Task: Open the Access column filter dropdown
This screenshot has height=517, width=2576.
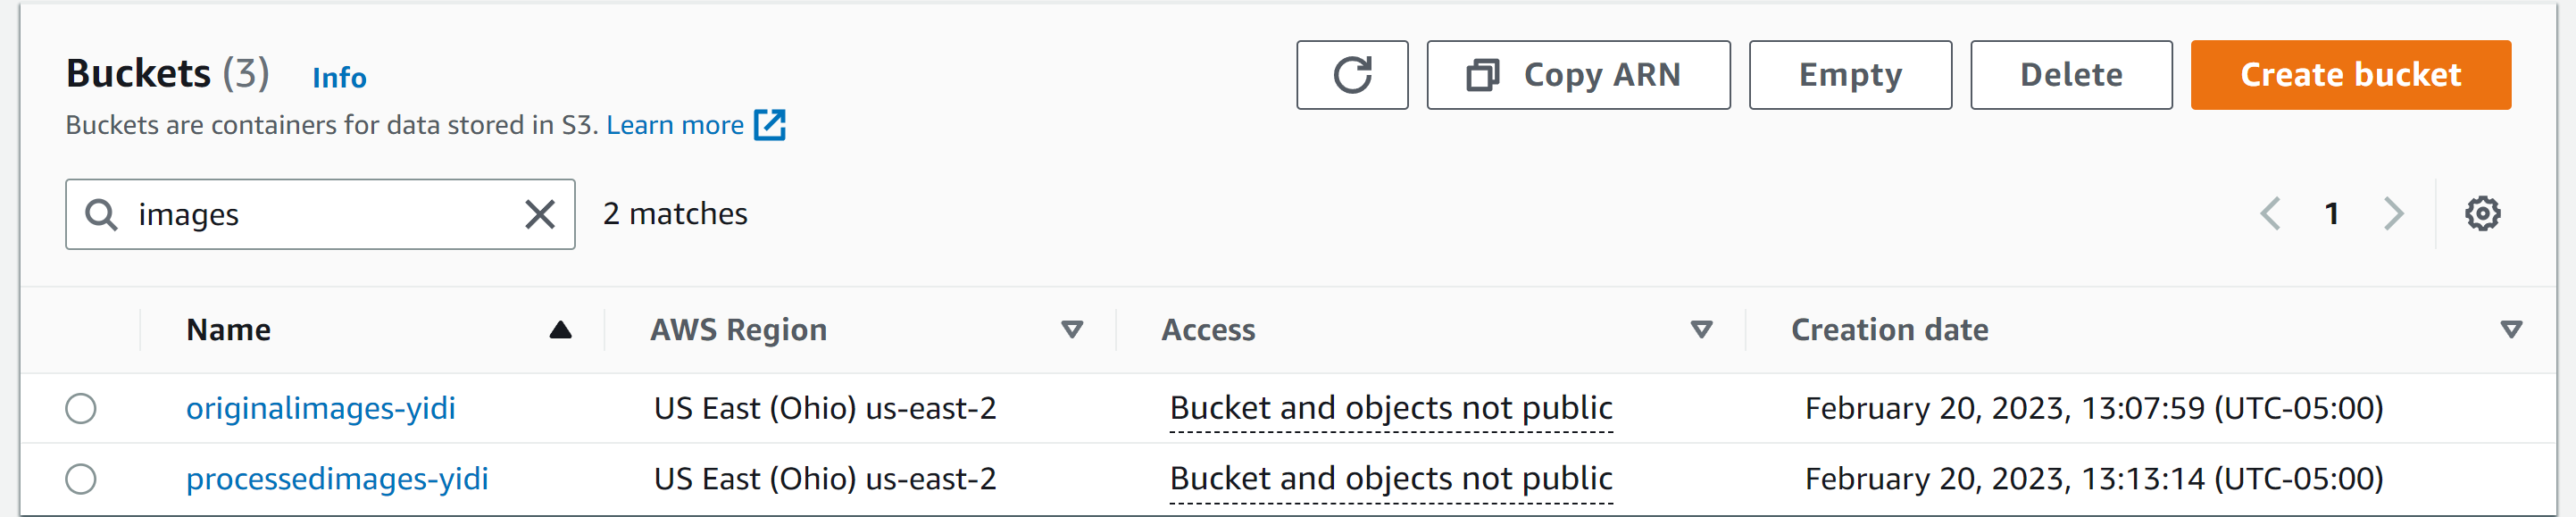Action: 1700,329
